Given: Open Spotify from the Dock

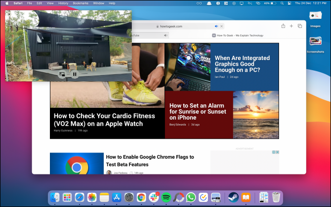Looking at the screenshot, I should [166, 197].
